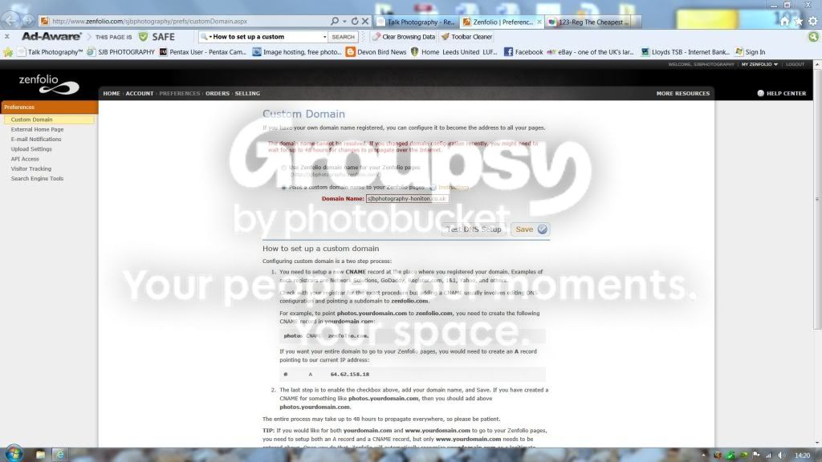The width and height of the screenshot is (822, 462).
Task: Open the Ad-Aware search engine selector
Action: click(205, 37)
